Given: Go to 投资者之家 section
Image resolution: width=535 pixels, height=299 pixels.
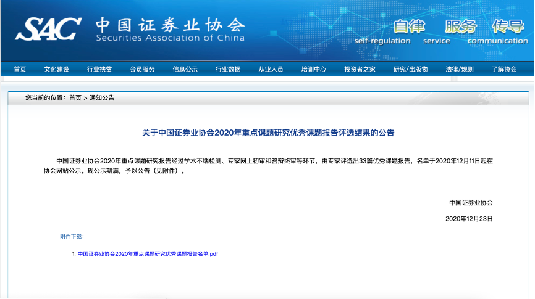Looking at the screenshot, I should 360,69.
